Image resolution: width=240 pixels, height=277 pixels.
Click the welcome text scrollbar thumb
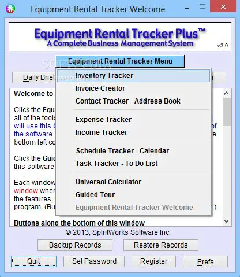tap(227, 112)
